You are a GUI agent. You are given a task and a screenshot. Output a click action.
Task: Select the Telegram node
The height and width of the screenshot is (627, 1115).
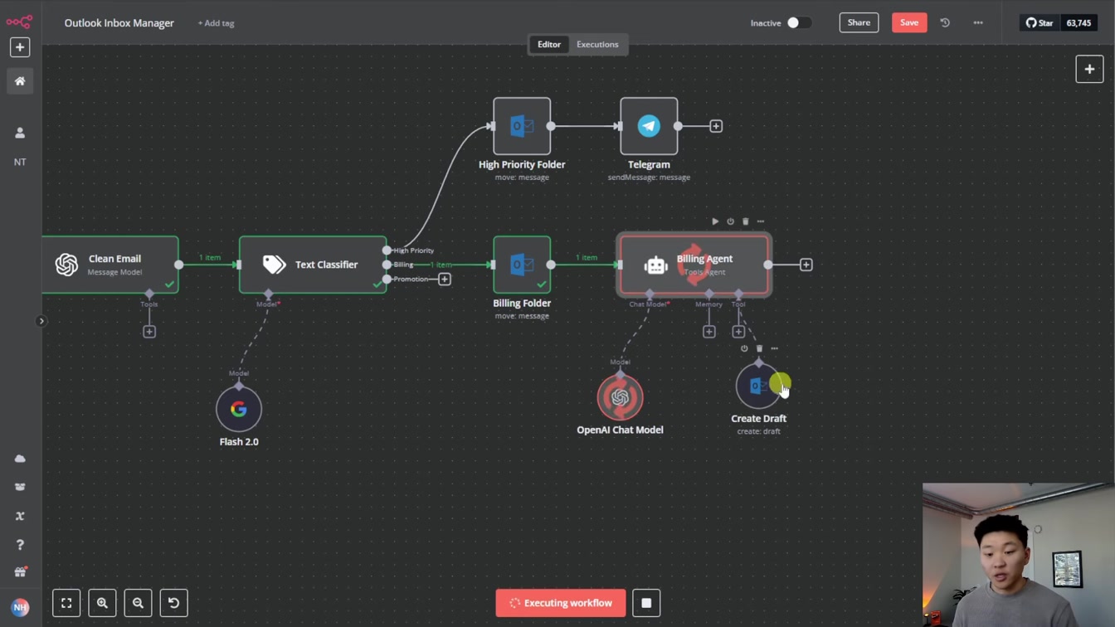pyautogui.click(x=649, y=126)
